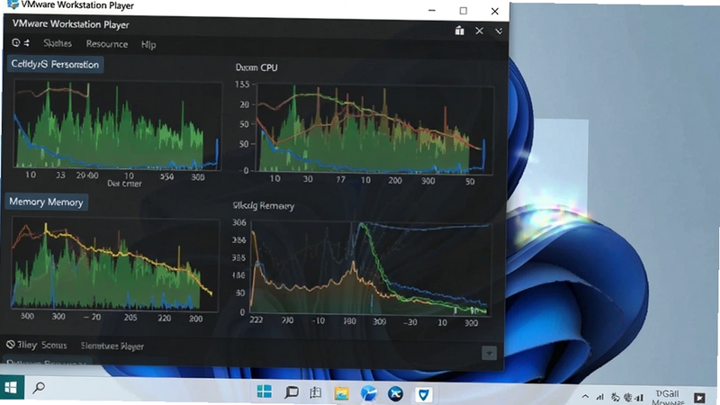
Task: Close the VMware Workstation Player window
Action: point(494,11)
